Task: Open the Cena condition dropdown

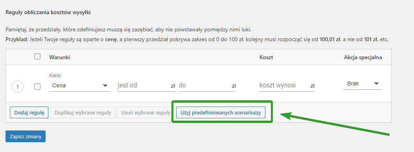Action: pyautogui.click(x=79, y=85)
